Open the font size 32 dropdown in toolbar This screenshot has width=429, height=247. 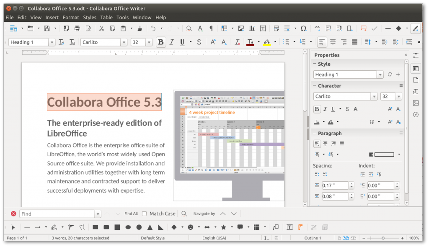149,42
